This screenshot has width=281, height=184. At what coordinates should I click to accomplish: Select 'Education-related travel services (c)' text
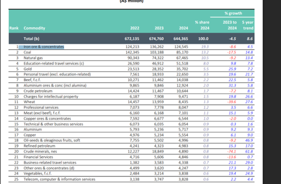[x=54, y=63]
